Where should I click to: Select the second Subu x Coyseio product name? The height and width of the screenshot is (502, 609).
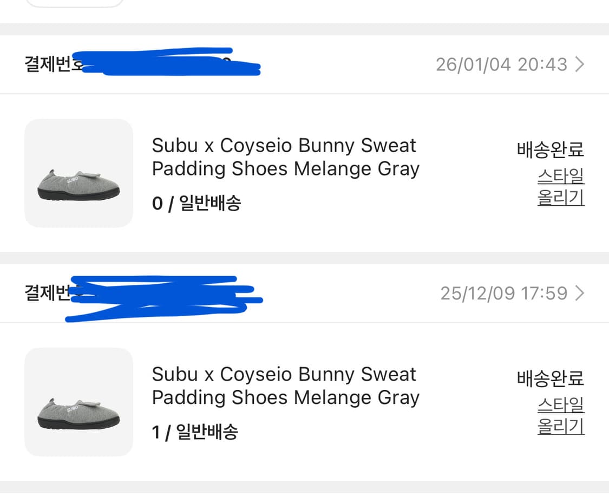(x=285, y=385)
